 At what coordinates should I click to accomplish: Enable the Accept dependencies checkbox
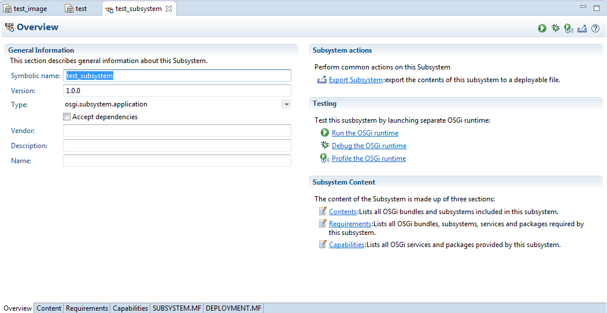tap(67, 117)
